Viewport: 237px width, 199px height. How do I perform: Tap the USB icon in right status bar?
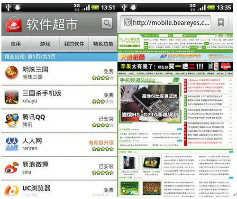coord(124,7)
